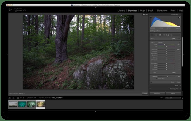Adjust the Feather slider handle
Image resolution: width=191 pixels, height=121 pixels.
[x=168, y=77]
